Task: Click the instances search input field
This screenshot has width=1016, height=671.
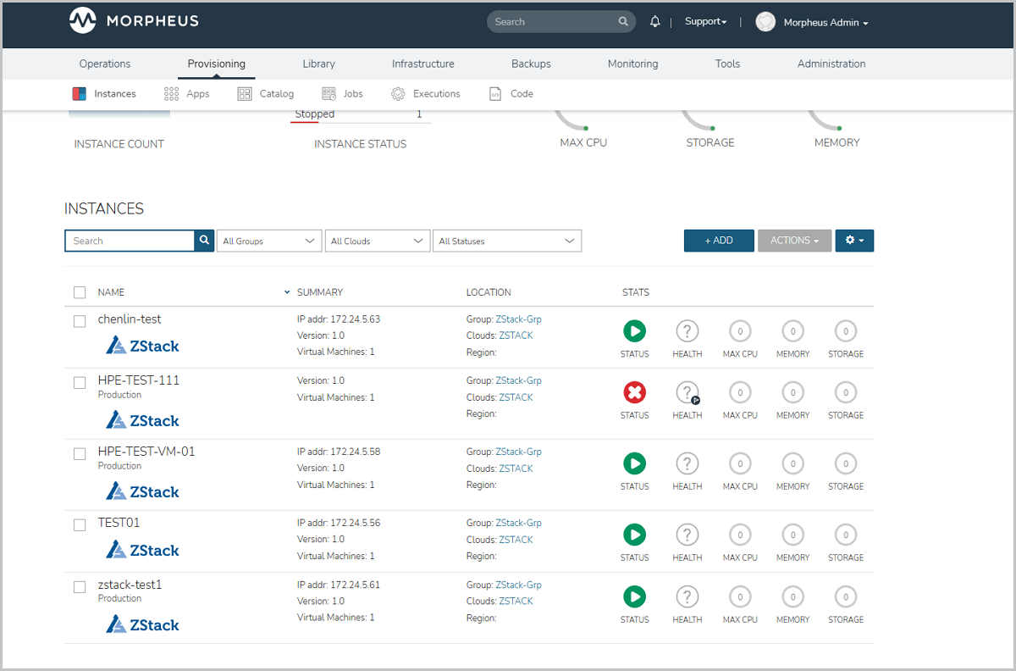Action: pos(130,241)
